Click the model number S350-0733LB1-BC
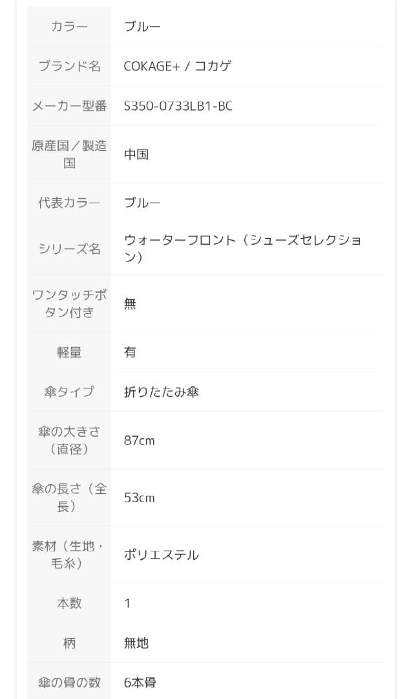The width and height of the screenshot is (411, 699). [x=178, y=105]
